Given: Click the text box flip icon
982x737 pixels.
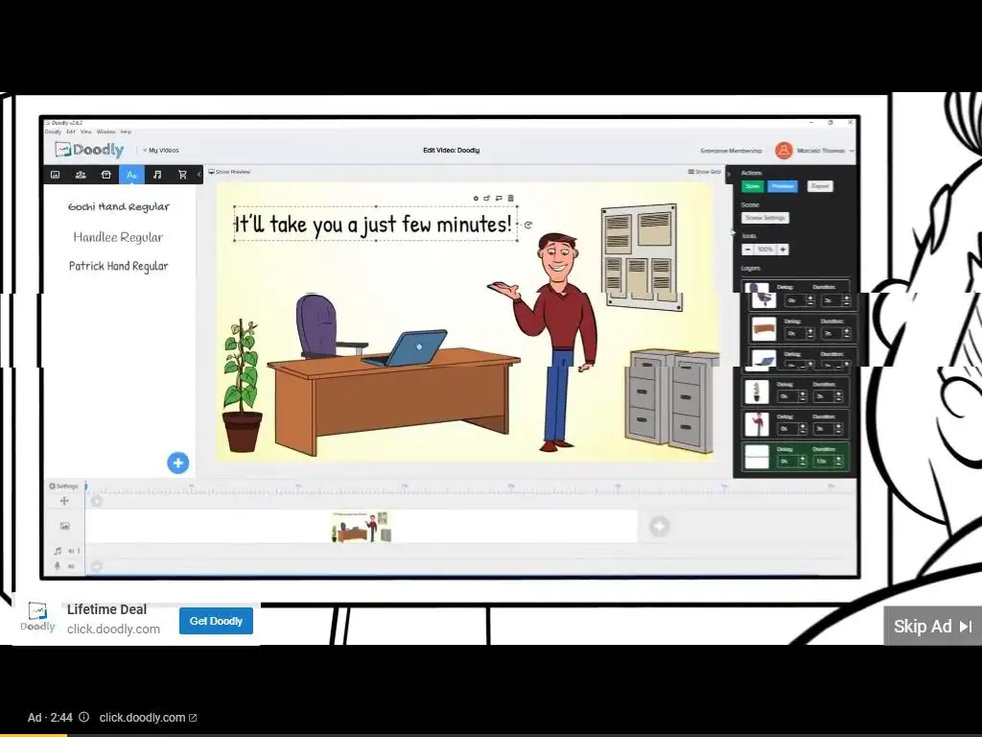Looking at the screenshot, I should point(486,198).
